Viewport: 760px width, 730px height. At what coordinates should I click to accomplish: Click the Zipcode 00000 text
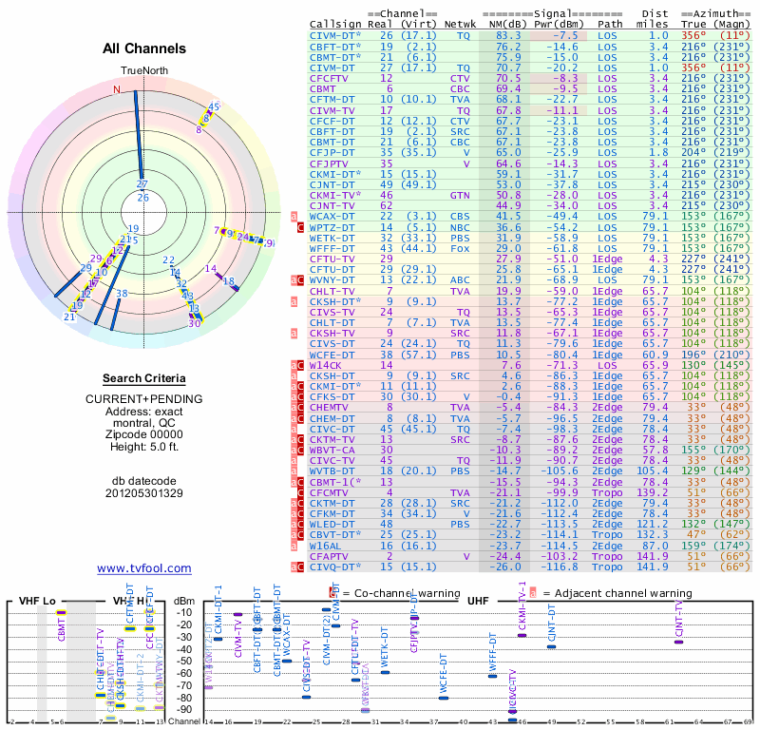[x=144, y=434]
